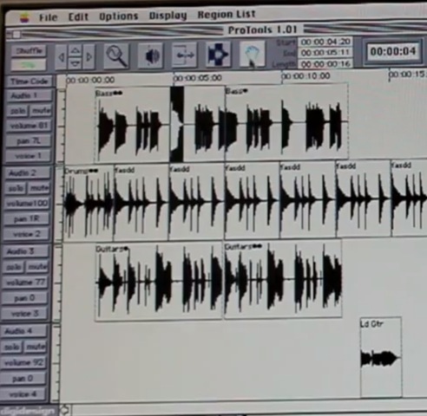Select the magnifier Zoom tool
Screen dimensions: 427x416
pyautogui.click(x=116, y=55)
